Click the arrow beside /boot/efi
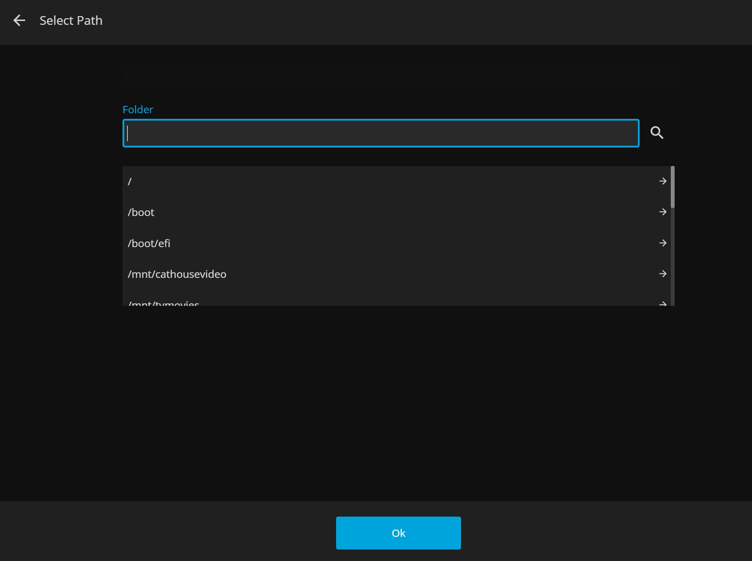The height and width of the screenshot is (561, 752). 662,243
